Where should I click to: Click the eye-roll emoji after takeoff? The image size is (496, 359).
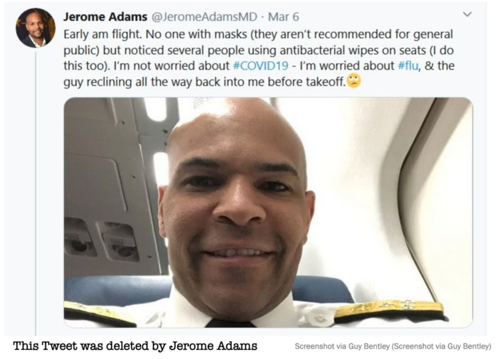click(x=354, y=80)
